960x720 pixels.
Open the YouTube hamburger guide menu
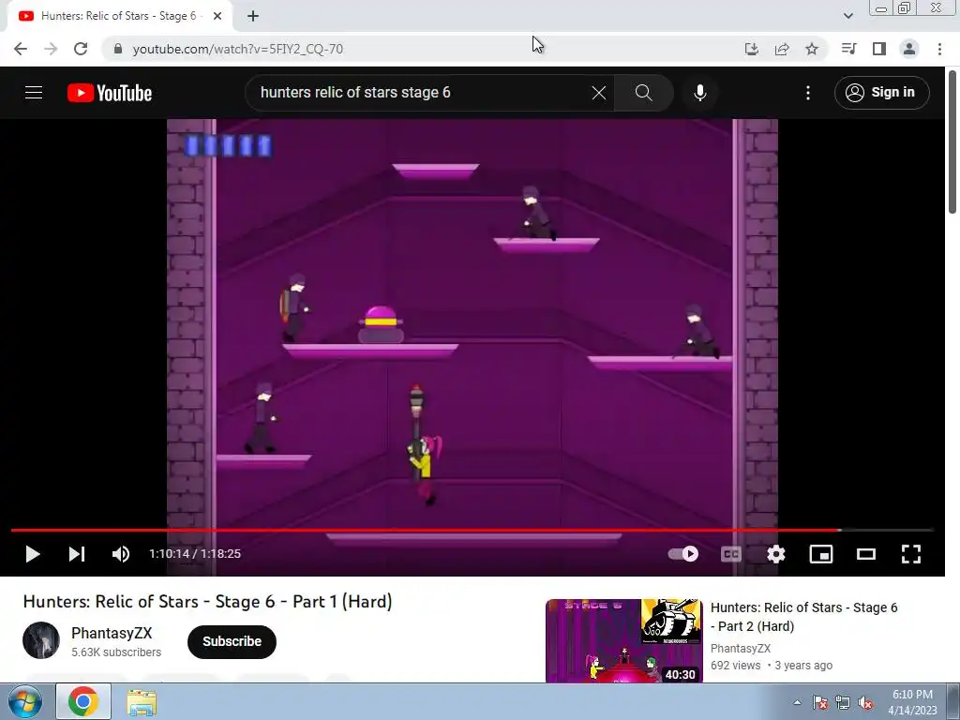[x=34, y=93]
